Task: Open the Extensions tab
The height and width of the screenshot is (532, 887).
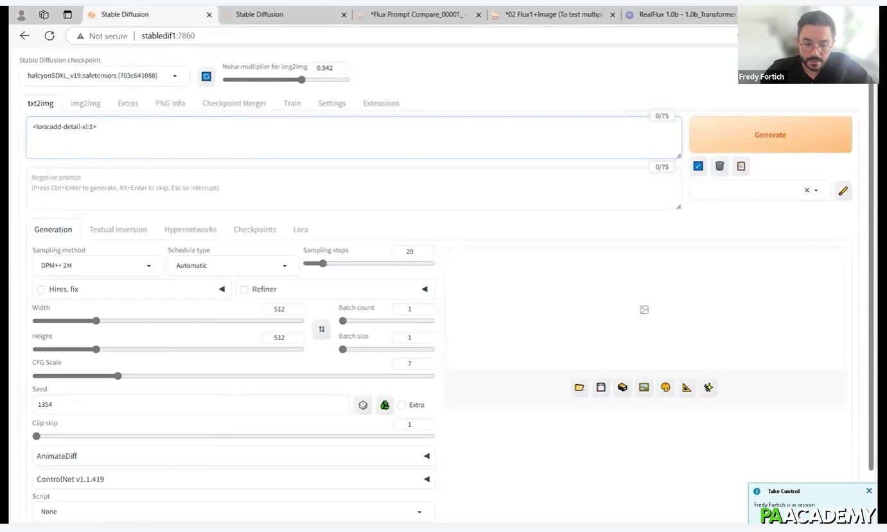Action: pyautogui.click(x=381, y=103)
